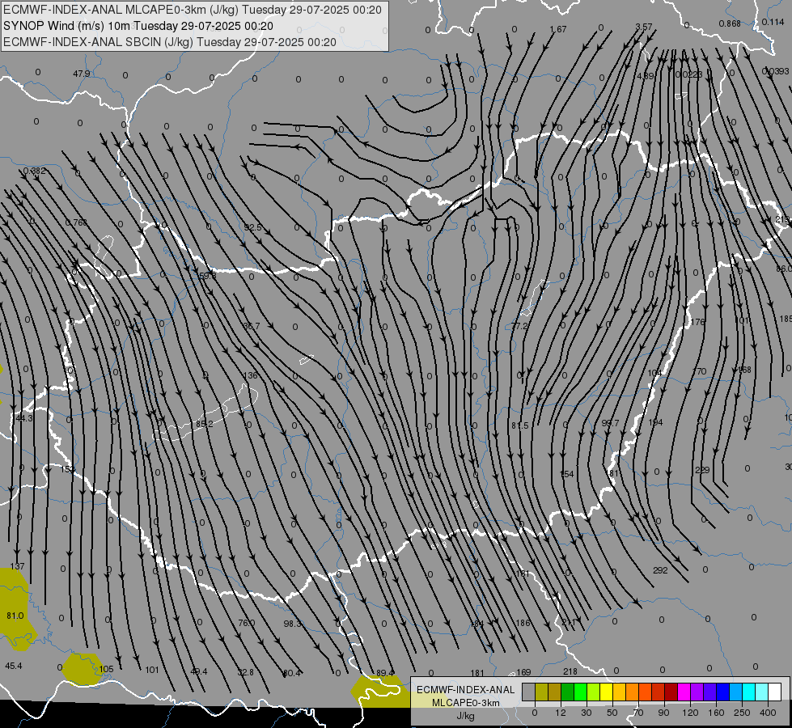Click the map value 92.5

[252, 227]
